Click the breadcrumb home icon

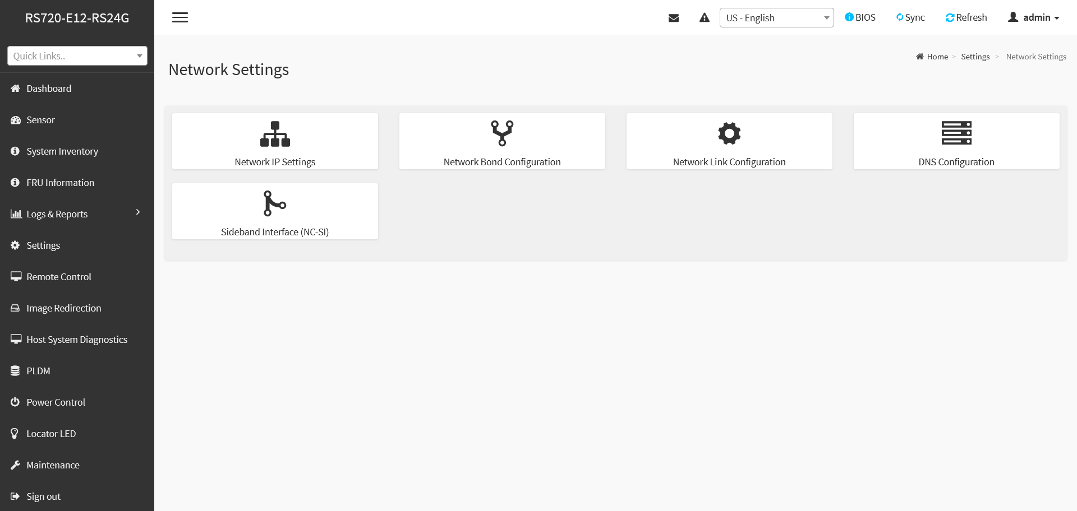(920, 57)
